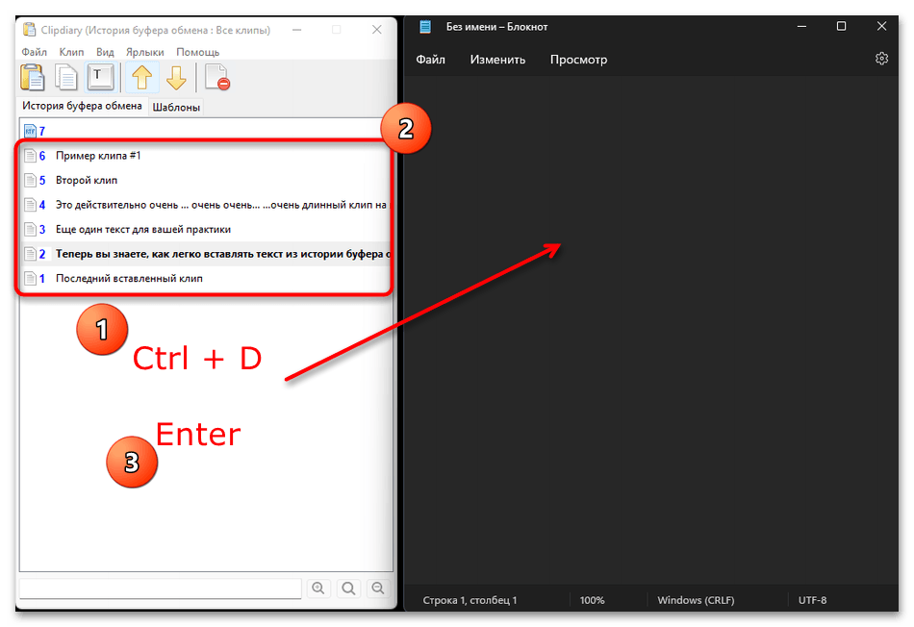Select clip 'Еще один текст для вашей практики'

click(142, 230)
